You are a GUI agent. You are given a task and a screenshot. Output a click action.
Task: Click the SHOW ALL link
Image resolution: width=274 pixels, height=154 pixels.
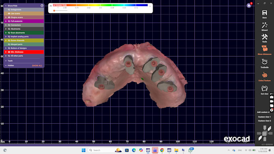[x=37, y=66]
